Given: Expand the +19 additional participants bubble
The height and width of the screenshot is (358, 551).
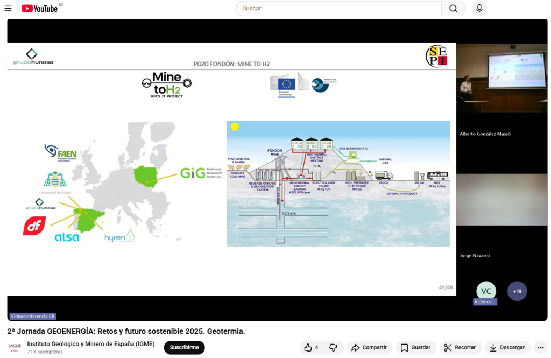Looking at the screenshot, I should [x=517, y=291].
